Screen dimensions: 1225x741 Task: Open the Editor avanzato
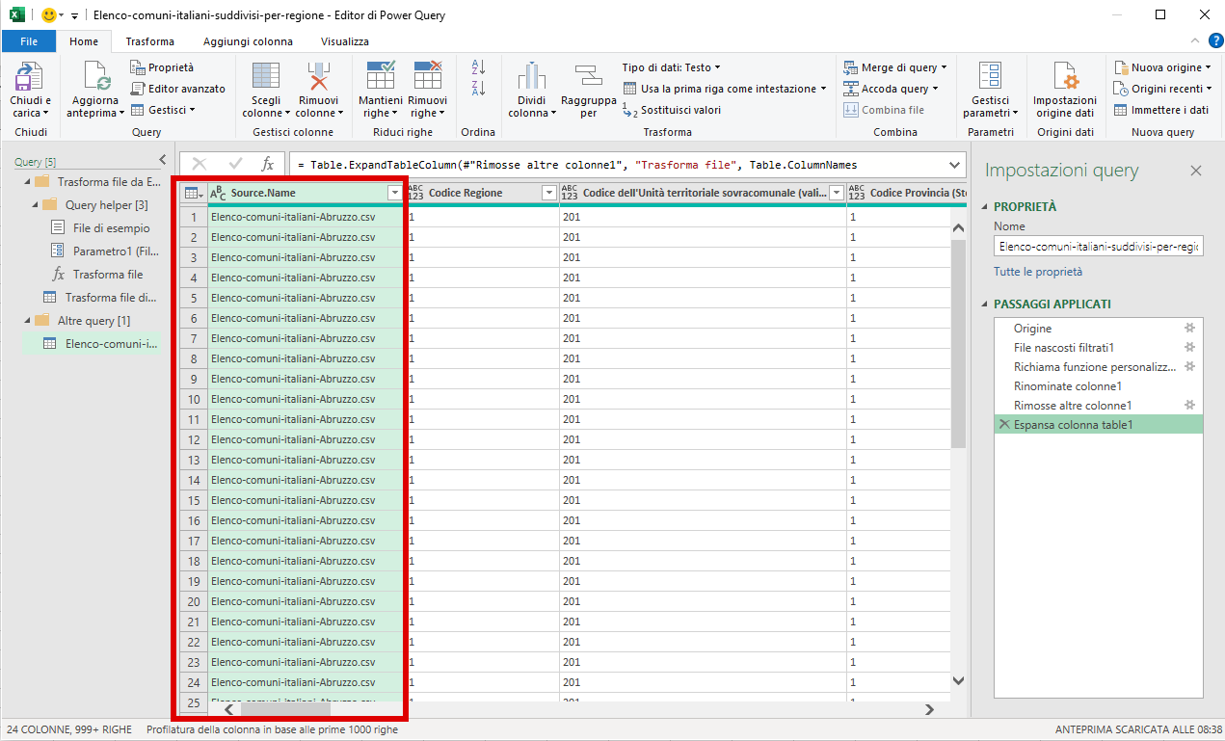[179, 87]
